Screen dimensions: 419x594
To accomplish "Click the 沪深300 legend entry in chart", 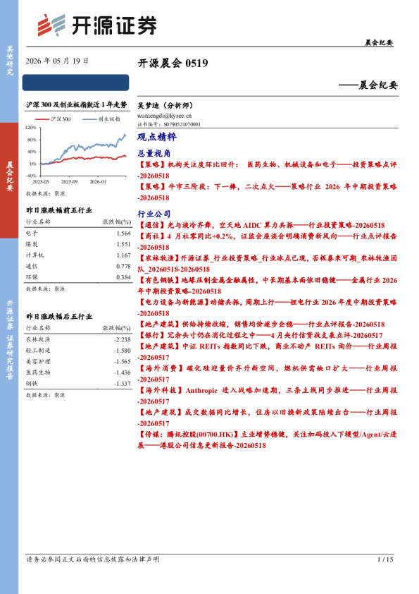I will [53, 119].
